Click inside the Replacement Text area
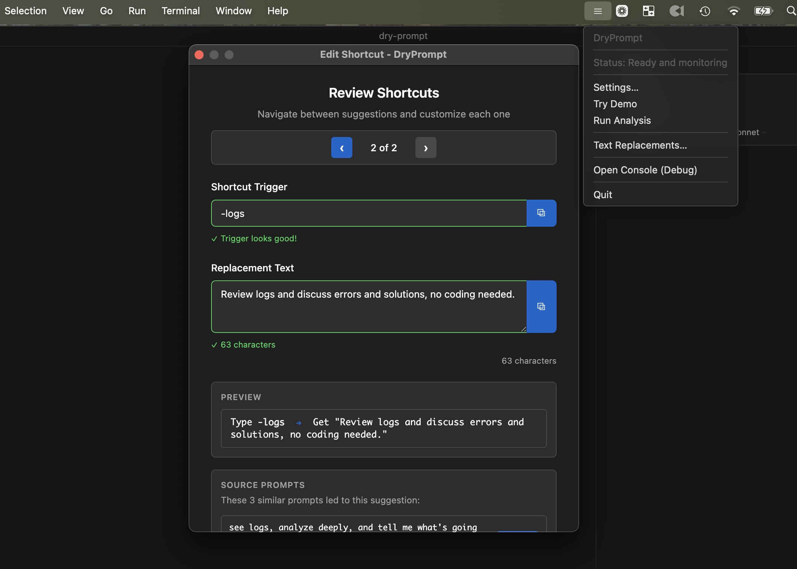The image size is (797, 569). pos(369,307)
